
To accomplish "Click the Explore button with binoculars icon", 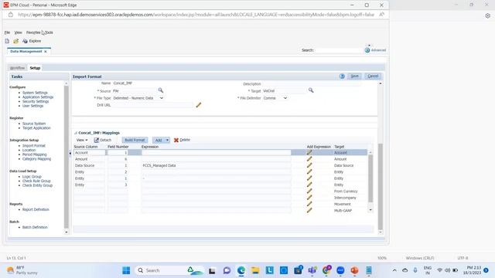I will (32, 41).
